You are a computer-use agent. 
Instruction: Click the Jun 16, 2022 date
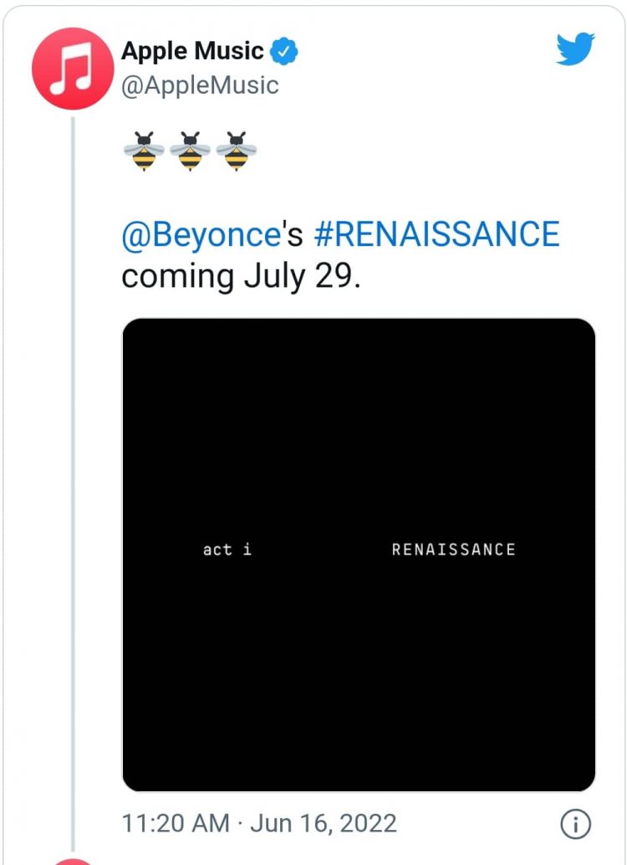tap(324, 824)
